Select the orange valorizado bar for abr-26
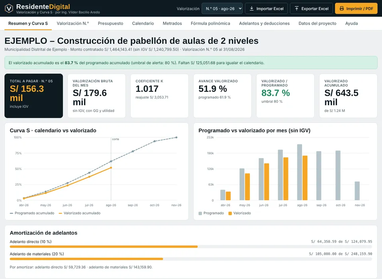 (228, 196)
